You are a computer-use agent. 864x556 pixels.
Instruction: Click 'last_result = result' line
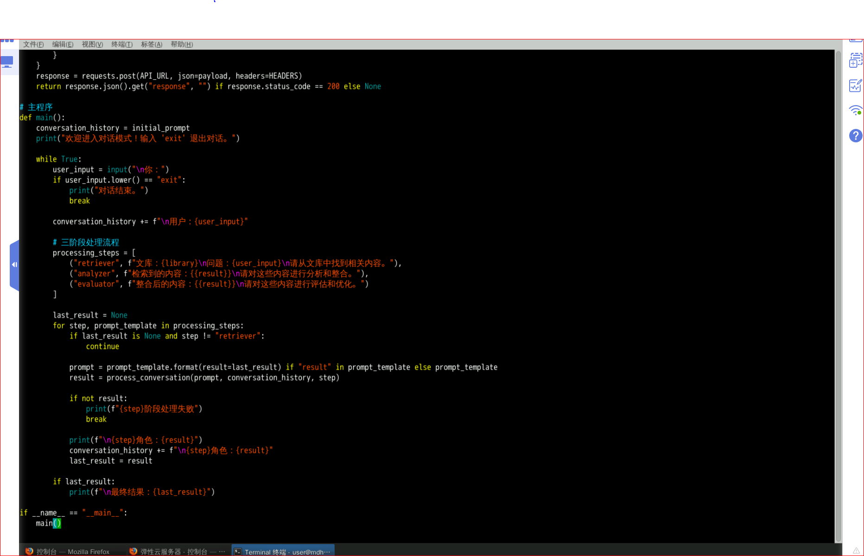(111, 461)
